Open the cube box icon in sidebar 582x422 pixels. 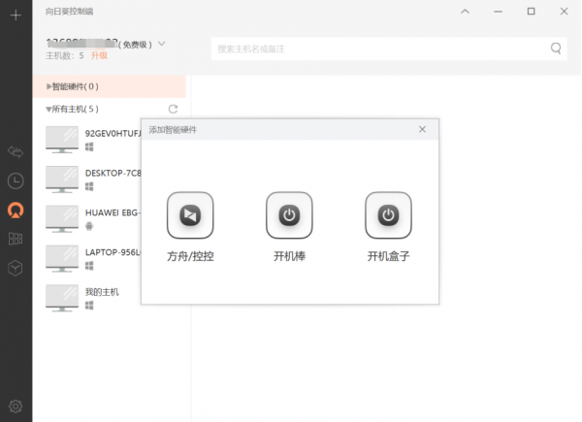click(16, 269)
